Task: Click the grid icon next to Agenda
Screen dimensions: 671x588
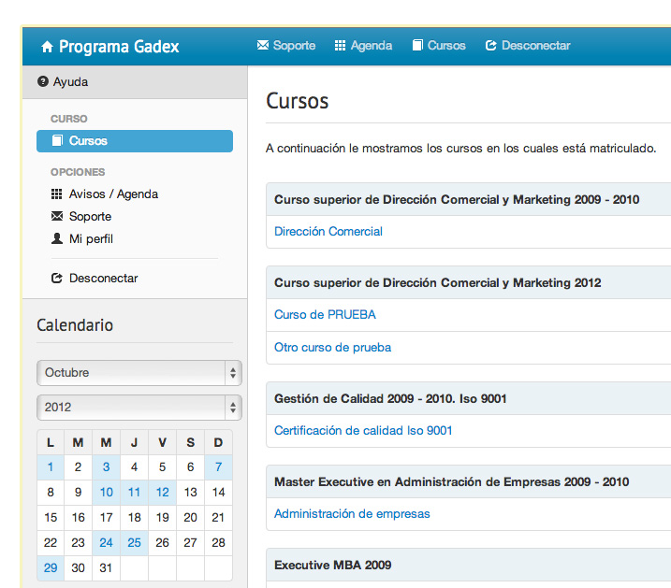Action: 340,45
